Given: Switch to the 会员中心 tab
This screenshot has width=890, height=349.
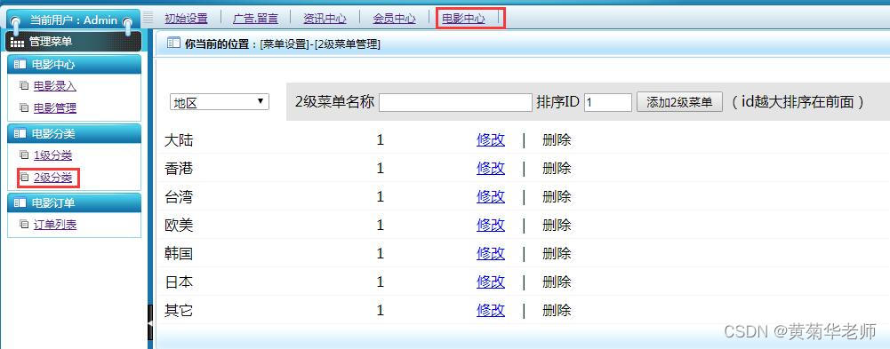Looking at the screenshot, I should tap(394, 18).
